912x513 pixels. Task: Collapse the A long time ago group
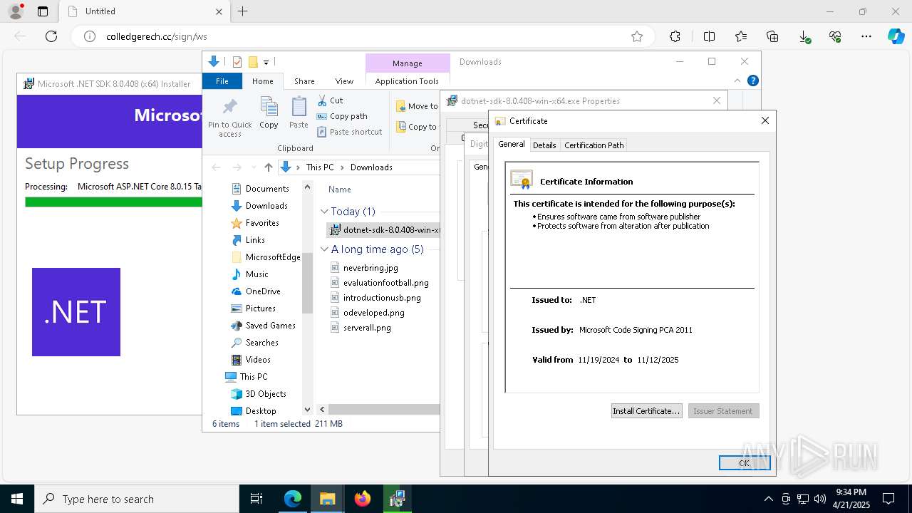pyautogui.click(x=324, y=249)
